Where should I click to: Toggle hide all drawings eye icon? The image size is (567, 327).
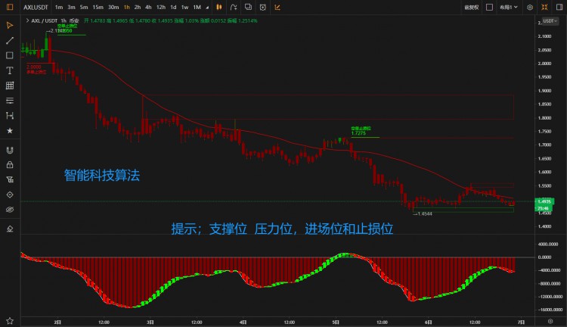click(10, 210)
